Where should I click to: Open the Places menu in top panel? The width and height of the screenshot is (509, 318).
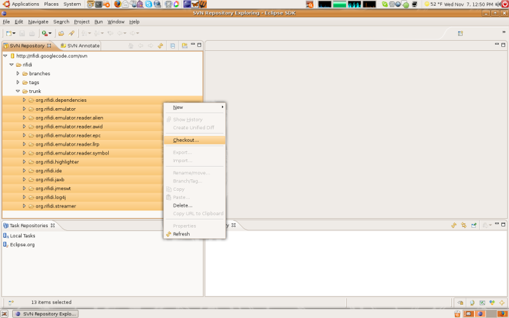pos(52,4)
